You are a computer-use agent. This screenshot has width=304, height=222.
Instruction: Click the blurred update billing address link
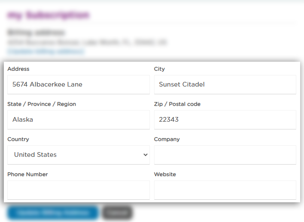(46, 51)
